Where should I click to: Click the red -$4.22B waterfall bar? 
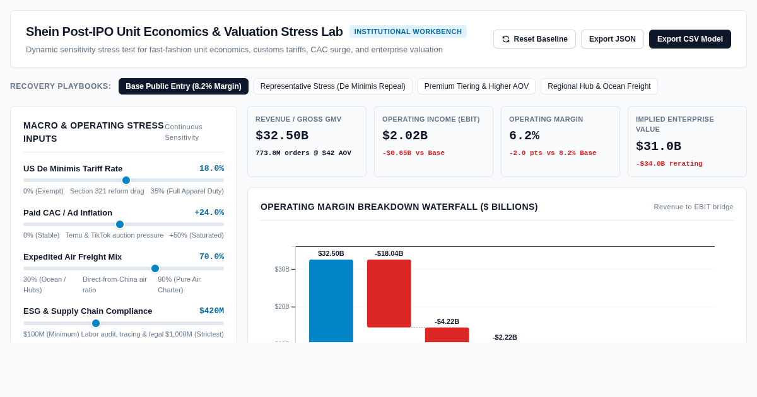pos(447,335)
